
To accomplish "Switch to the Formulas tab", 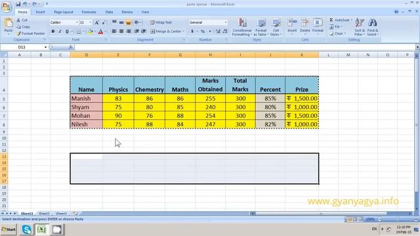I will [x=89, y=12].
